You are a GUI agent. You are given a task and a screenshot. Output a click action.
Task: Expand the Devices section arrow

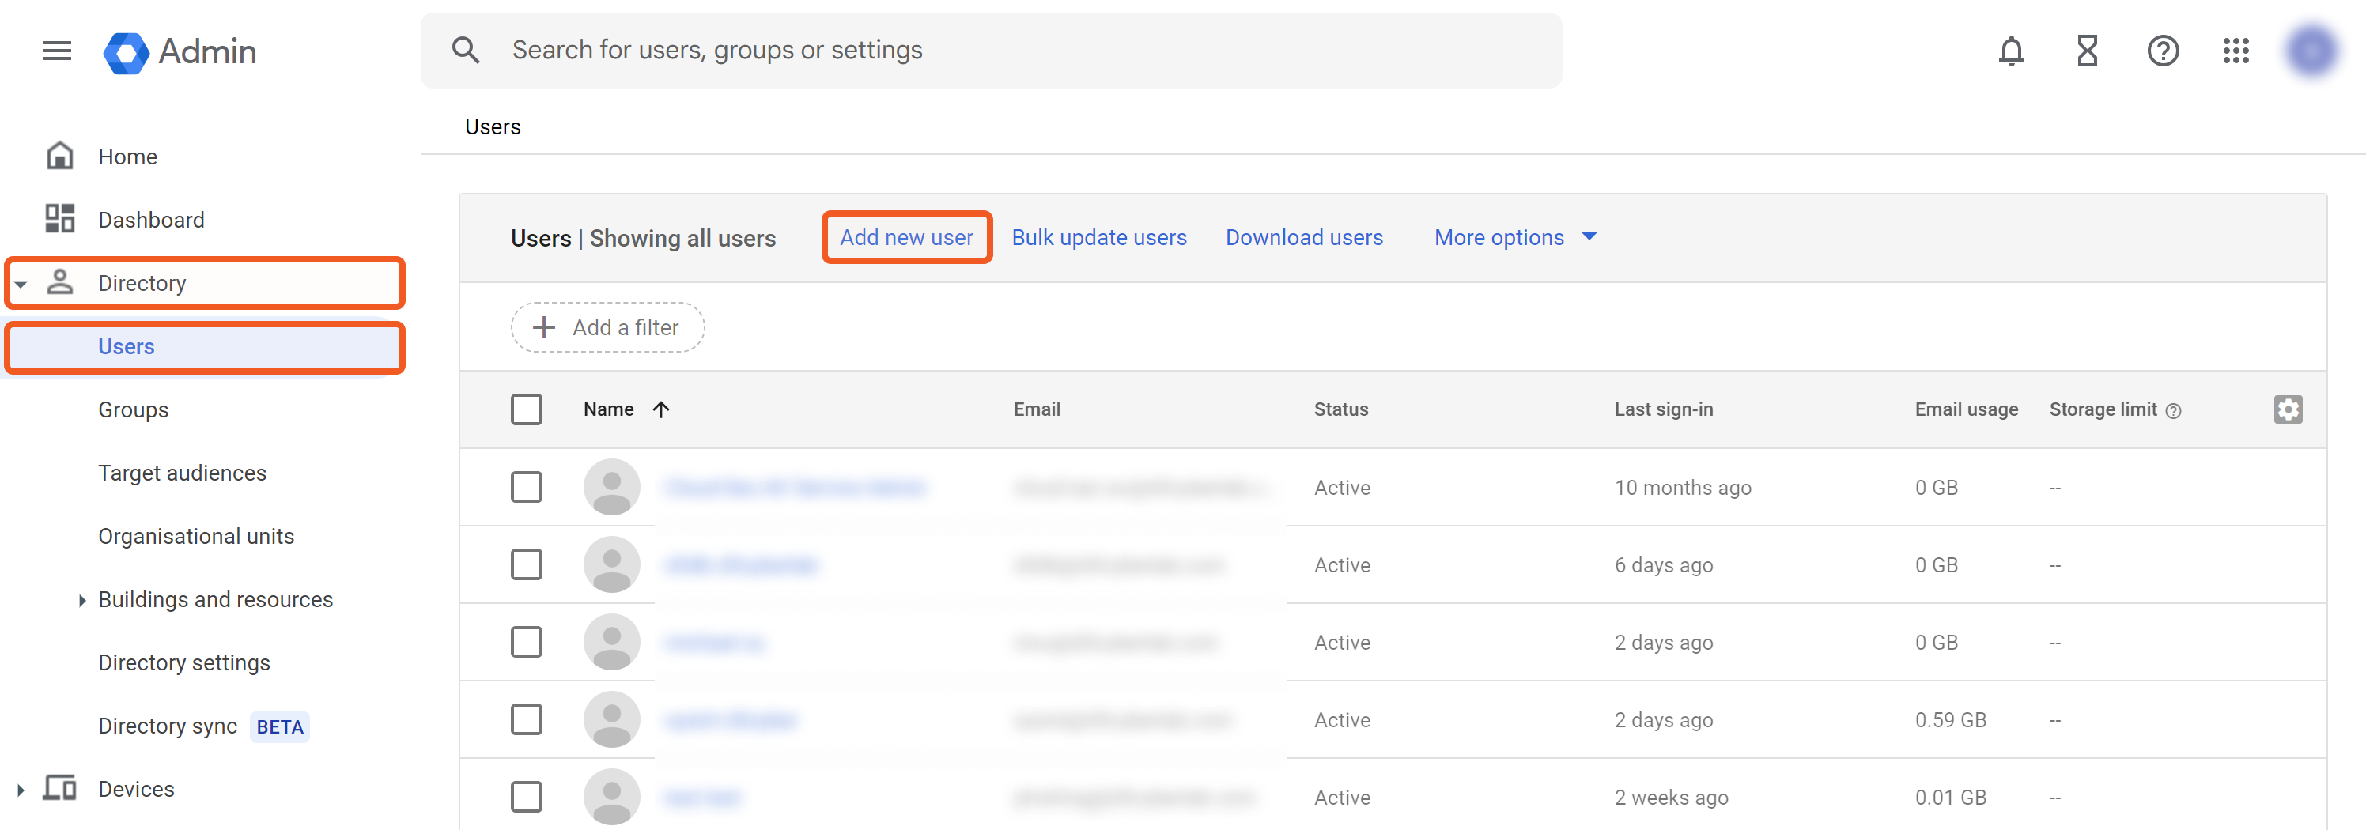click(21, 790)
